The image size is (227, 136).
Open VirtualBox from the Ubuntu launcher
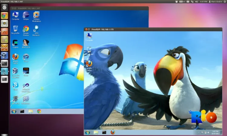pyautogui.click(x=4, y=55)
